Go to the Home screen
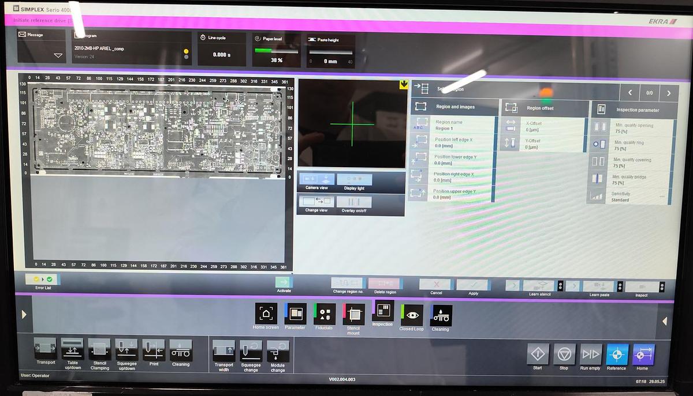Screen dimensions: 693x396 (x=266, y=314)
